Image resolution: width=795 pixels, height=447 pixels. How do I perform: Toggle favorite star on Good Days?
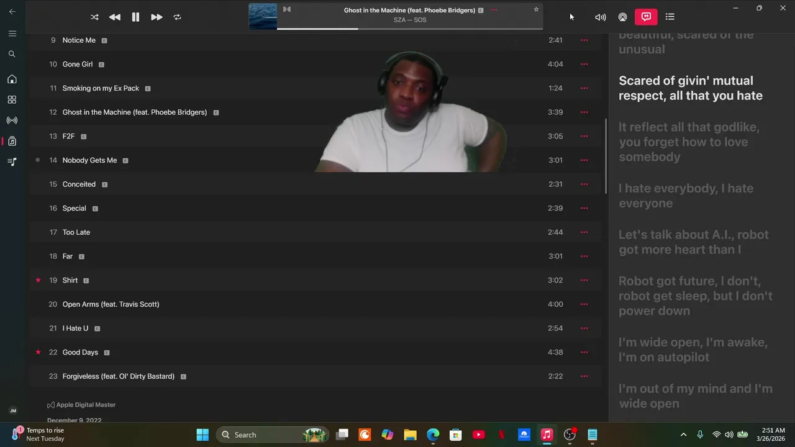tap(38, 352)
